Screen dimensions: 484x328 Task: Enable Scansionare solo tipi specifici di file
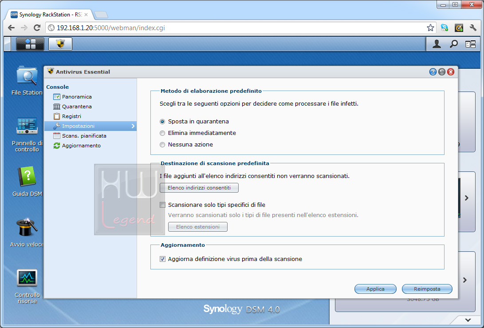click(162, 205)
